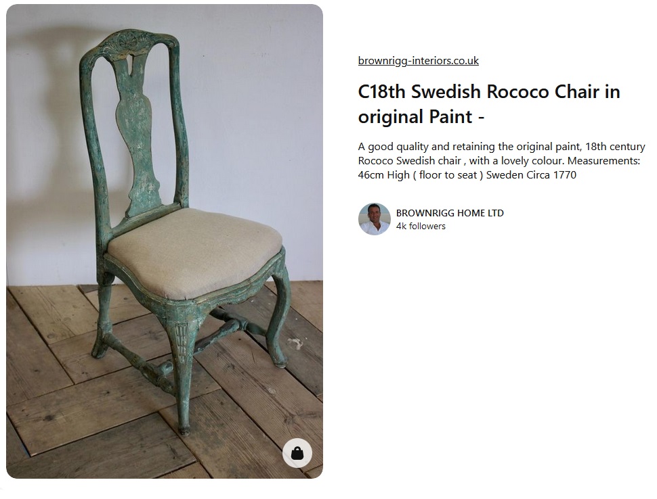
Task: Click the carved shell crest on chair top
Action: [127, 42]
